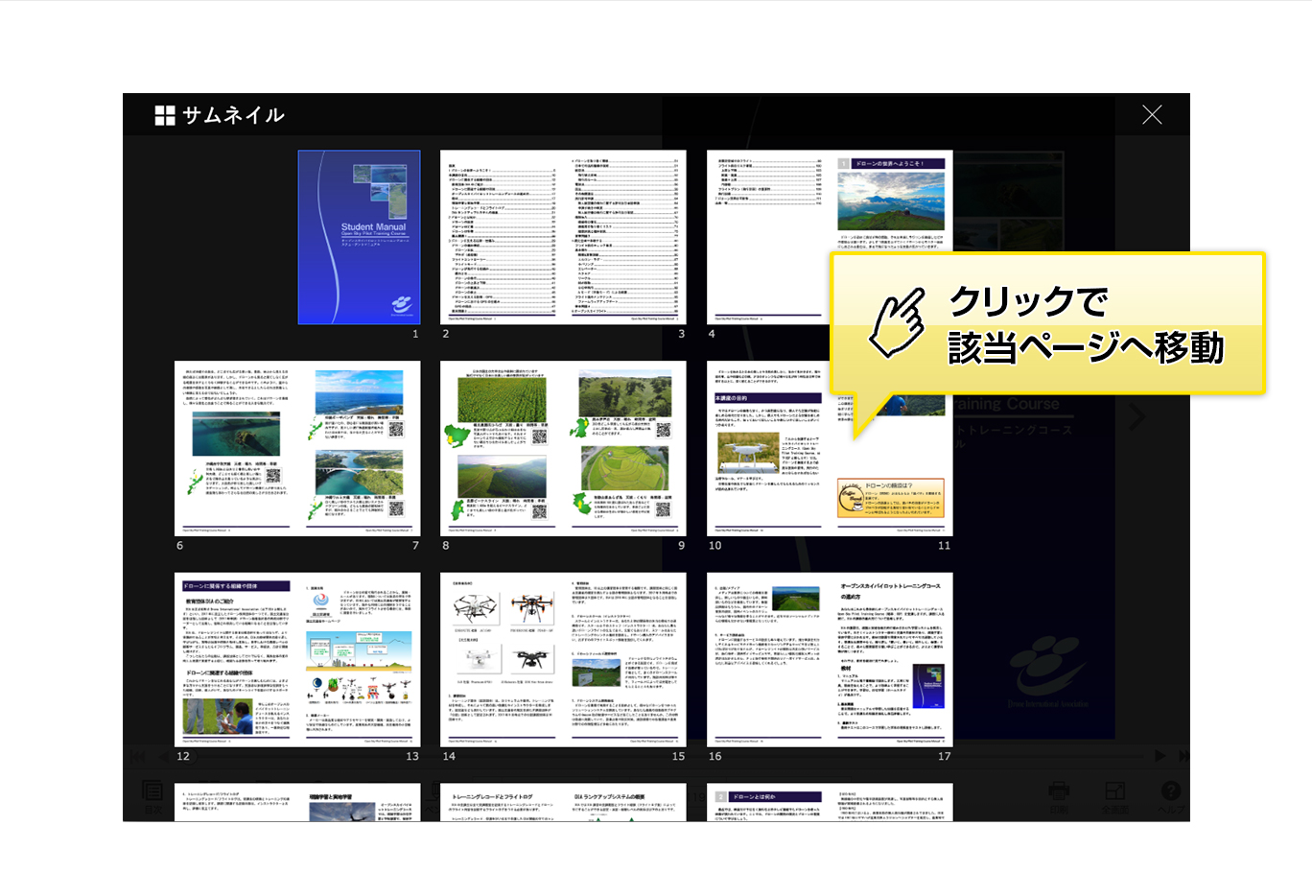Go to page 6 thumbnail
1312x873 pixels.
pyautogui.click(x=236, y=448)
